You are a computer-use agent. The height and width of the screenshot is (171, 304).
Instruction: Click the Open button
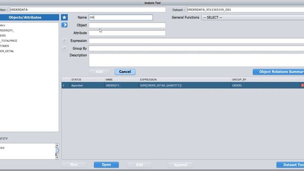pos(106,165)
